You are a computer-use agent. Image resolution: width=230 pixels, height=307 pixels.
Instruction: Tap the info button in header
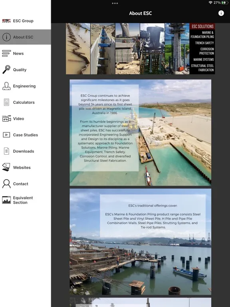tap(221, 13)
